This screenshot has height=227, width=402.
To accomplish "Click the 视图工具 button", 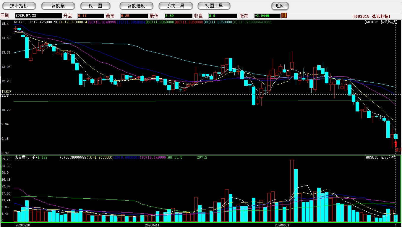I will [214, 6].
